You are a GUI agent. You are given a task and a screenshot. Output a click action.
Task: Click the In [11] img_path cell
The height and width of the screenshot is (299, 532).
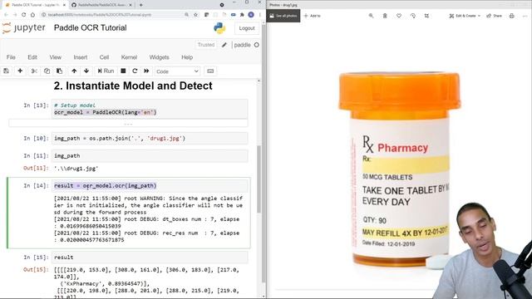pos(150,156)
